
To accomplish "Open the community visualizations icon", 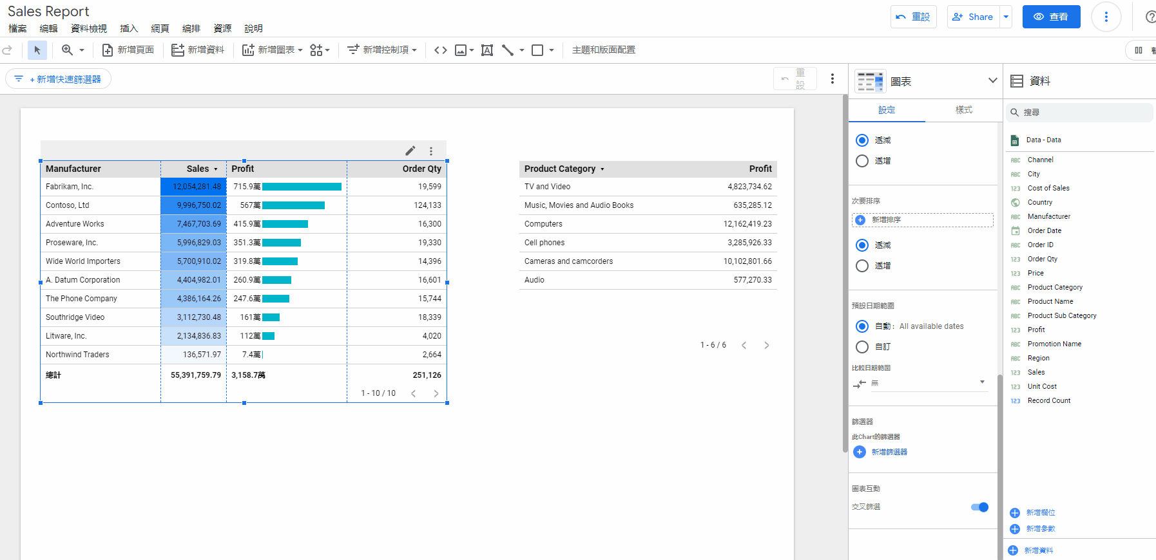I will click(x=316, y=50).
